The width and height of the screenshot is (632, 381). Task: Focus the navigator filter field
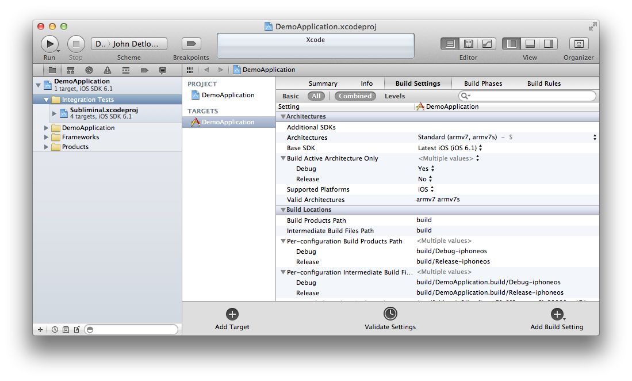[131, 330]
